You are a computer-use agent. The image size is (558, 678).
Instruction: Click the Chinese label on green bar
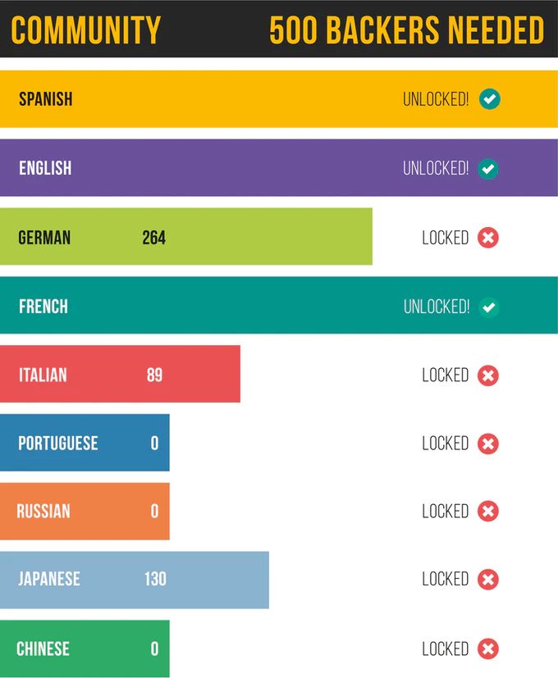click(43, 648)
